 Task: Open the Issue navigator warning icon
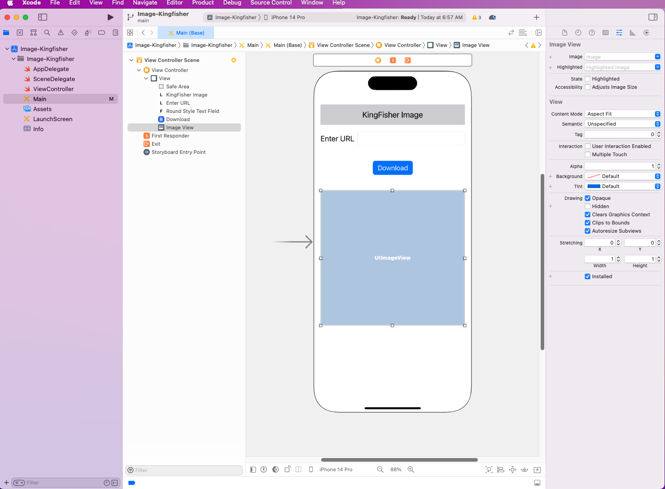(x=61, y=33)
